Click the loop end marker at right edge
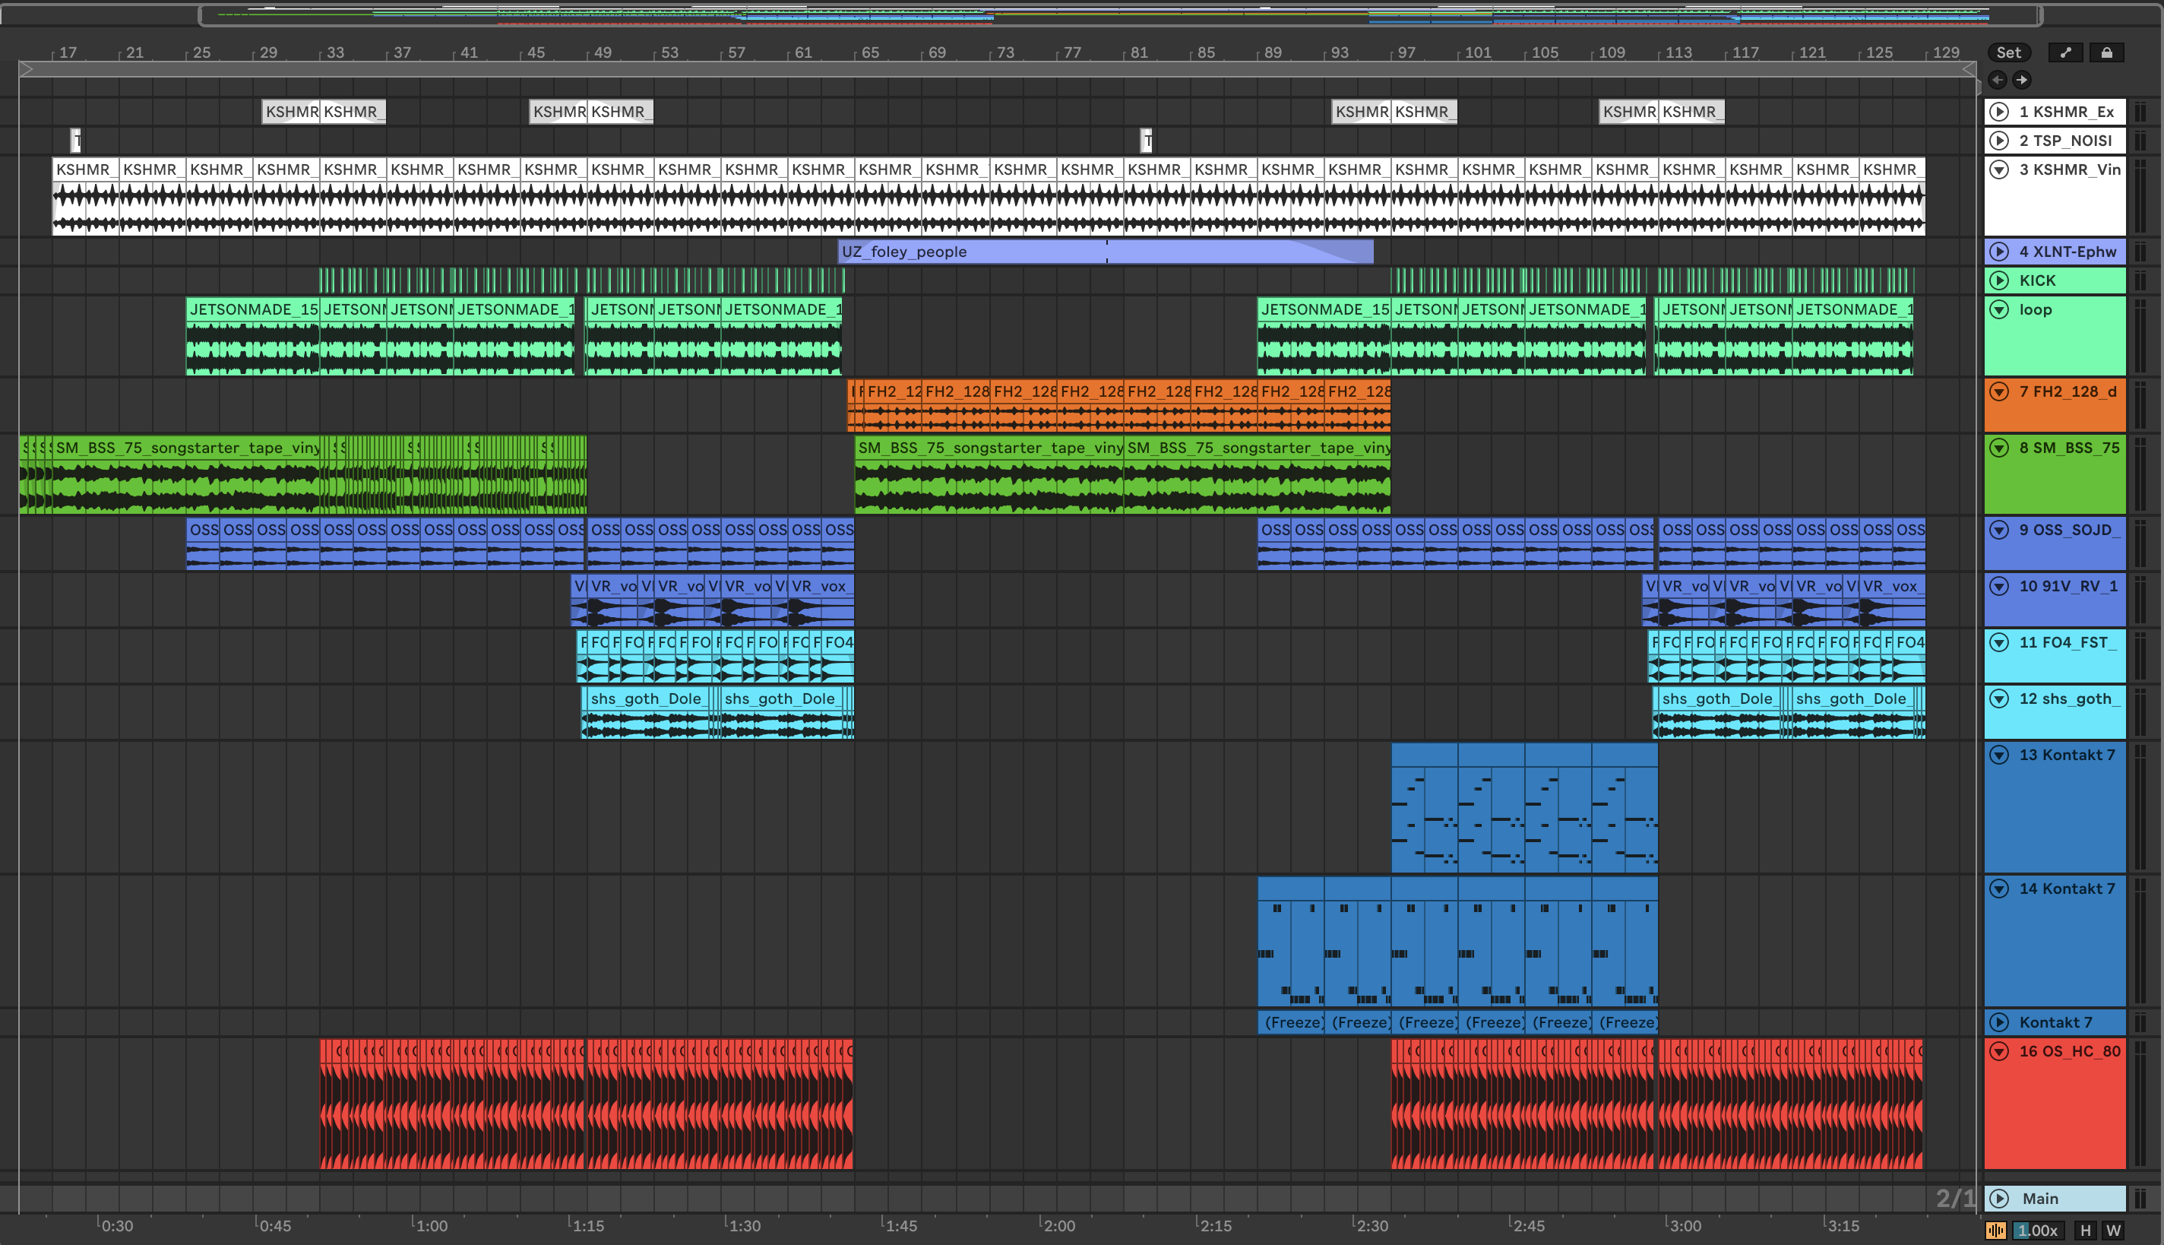 [x=1969, y=69]
